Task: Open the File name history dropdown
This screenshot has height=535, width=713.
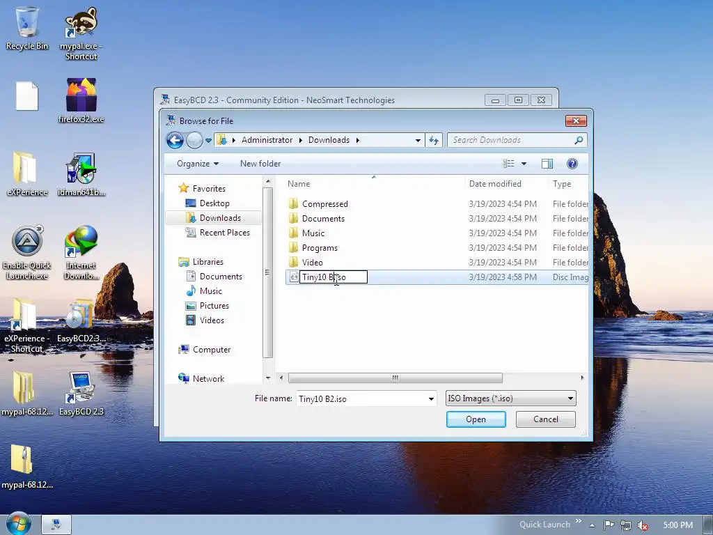Action: pos(430,399)
